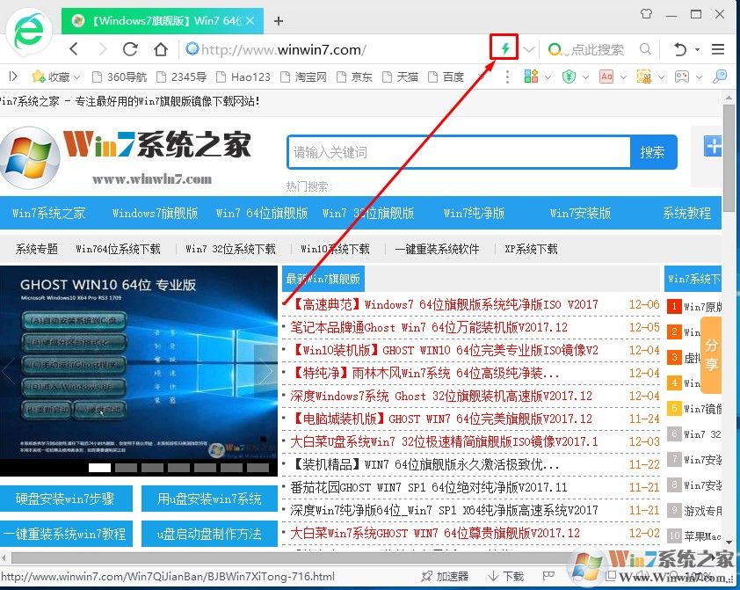Click the extensions grid icon

point(531,76)
